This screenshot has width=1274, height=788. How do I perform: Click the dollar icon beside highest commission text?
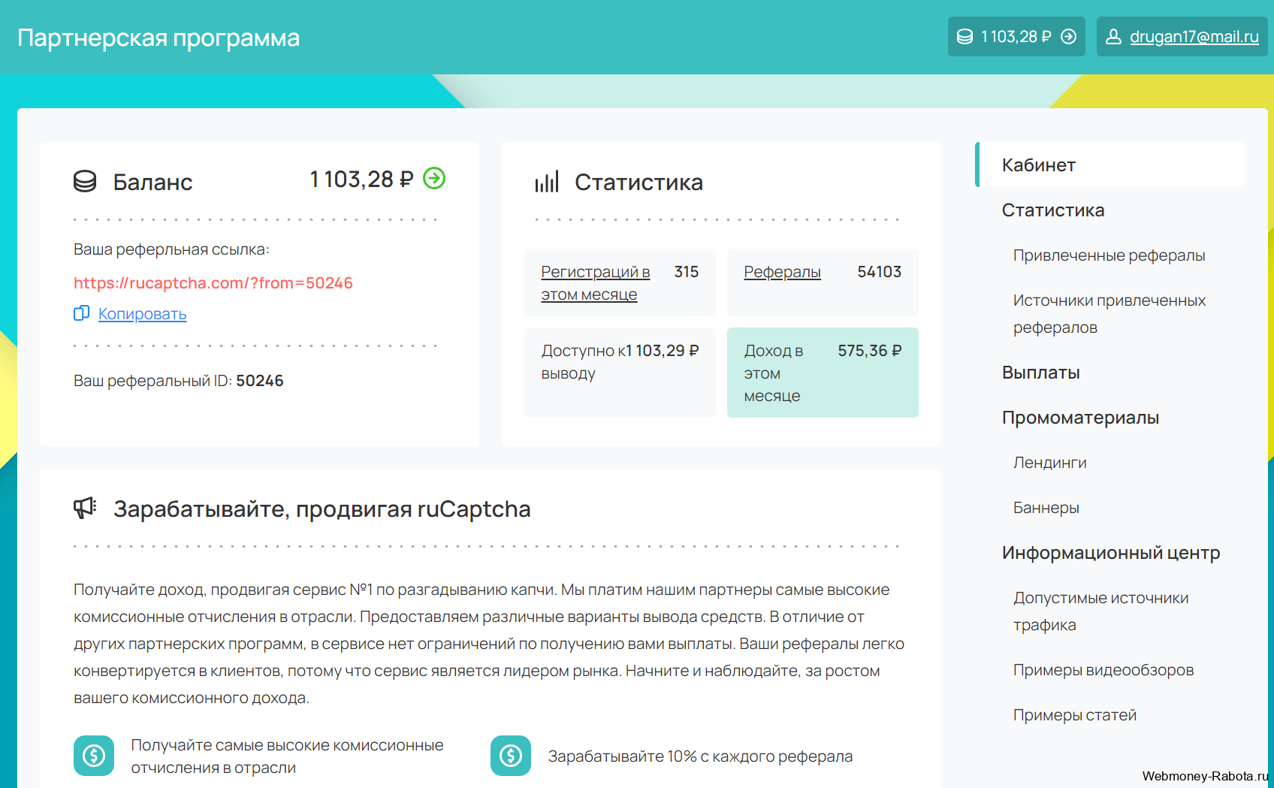(94, 756)
